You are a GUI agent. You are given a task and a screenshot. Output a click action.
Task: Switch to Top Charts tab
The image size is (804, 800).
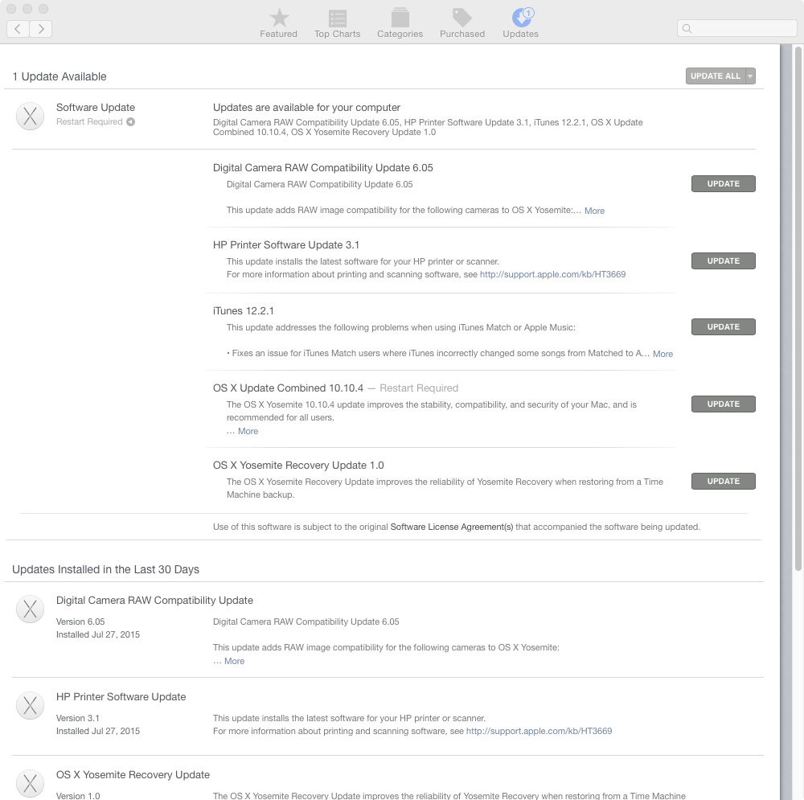[x=337, y=23]
